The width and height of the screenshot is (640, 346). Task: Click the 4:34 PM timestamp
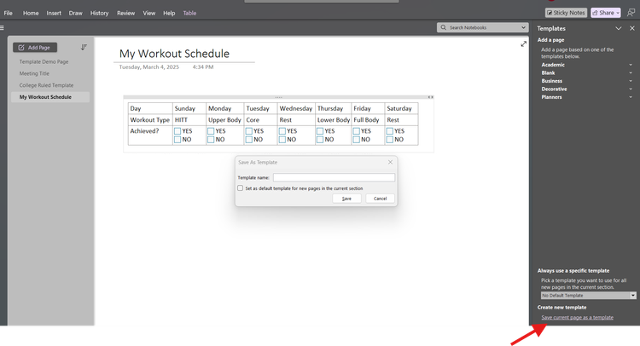pyautogui.click(x=203, y=66)
